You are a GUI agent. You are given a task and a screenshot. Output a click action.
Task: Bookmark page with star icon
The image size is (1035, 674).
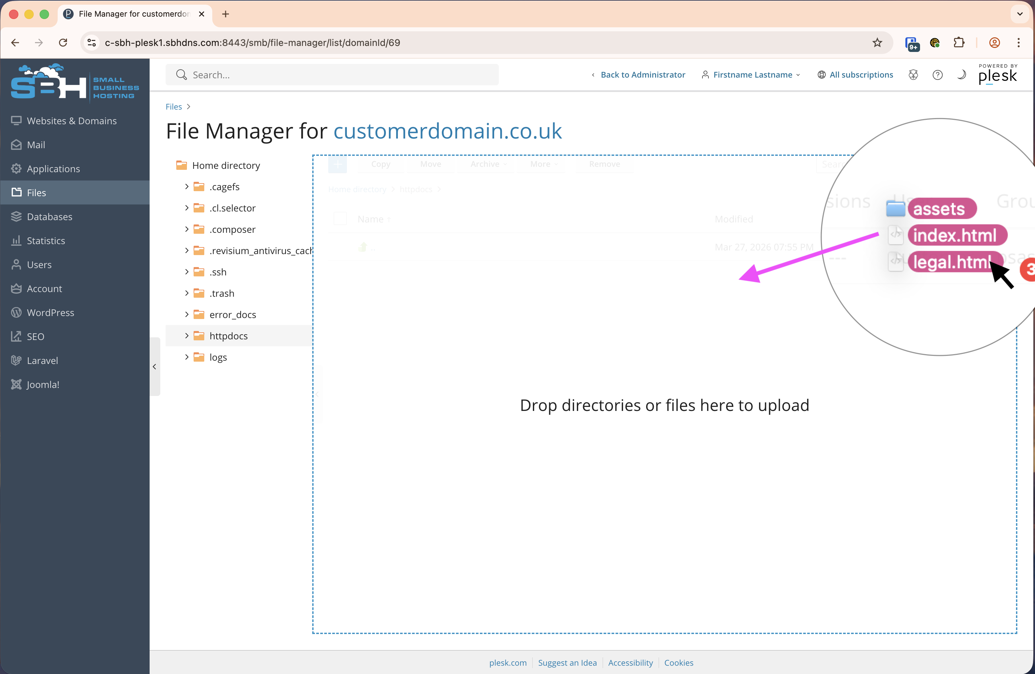pyautogui.click(x=877, y=43)
